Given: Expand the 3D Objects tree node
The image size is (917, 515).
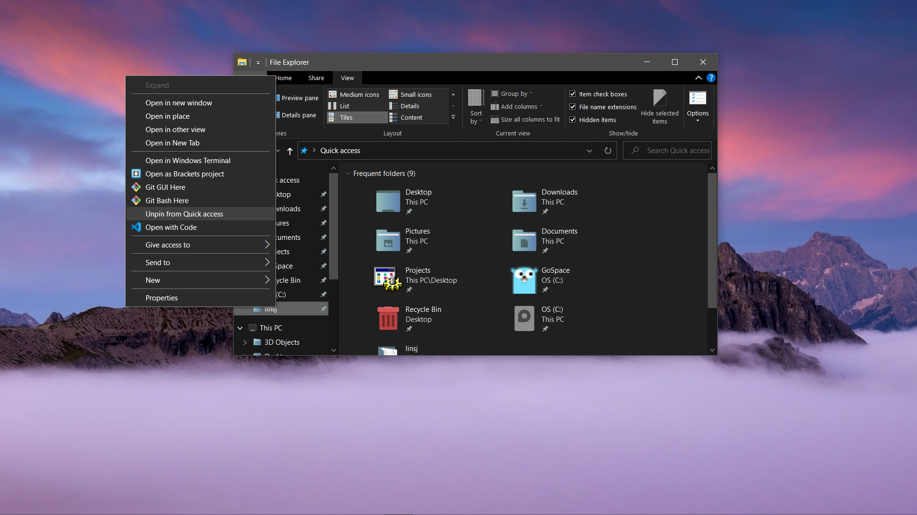Looking at the screenshot, I should [x=245, y=342].
